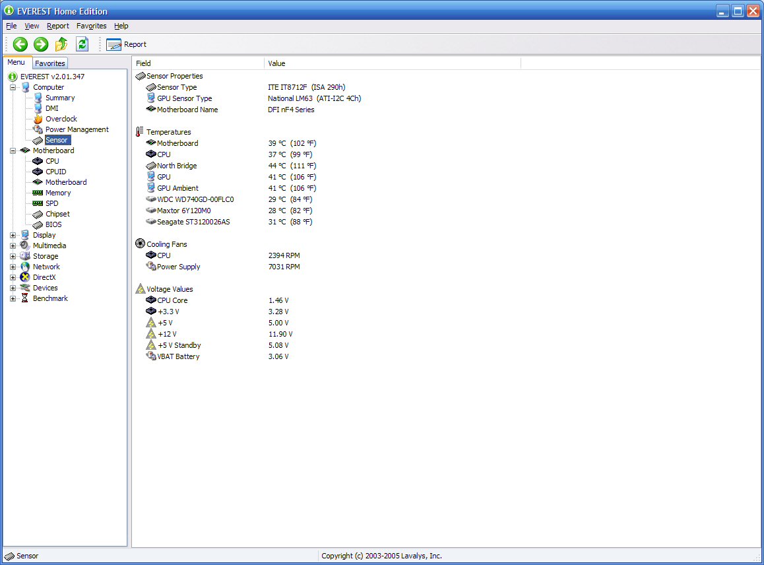This screenshot has width=764, height=565.
Task: Click the Network globe icon
Action: [x=25, y=267]
